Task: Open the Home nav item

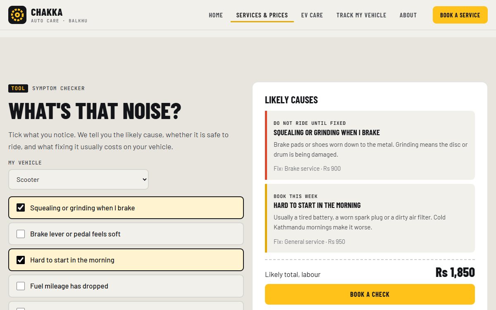Action: [216, 15]
